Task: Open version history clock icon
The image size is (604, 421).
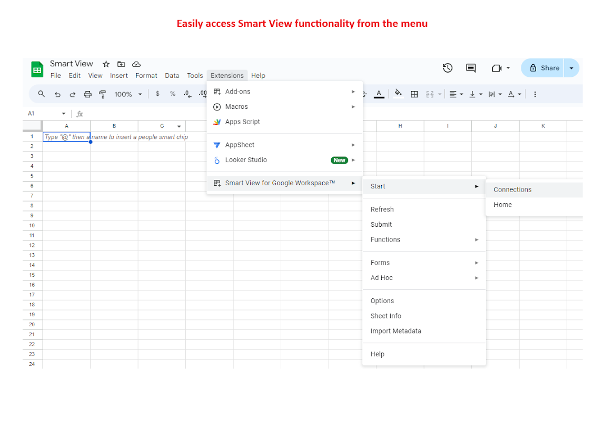Action: coord(448,68)
